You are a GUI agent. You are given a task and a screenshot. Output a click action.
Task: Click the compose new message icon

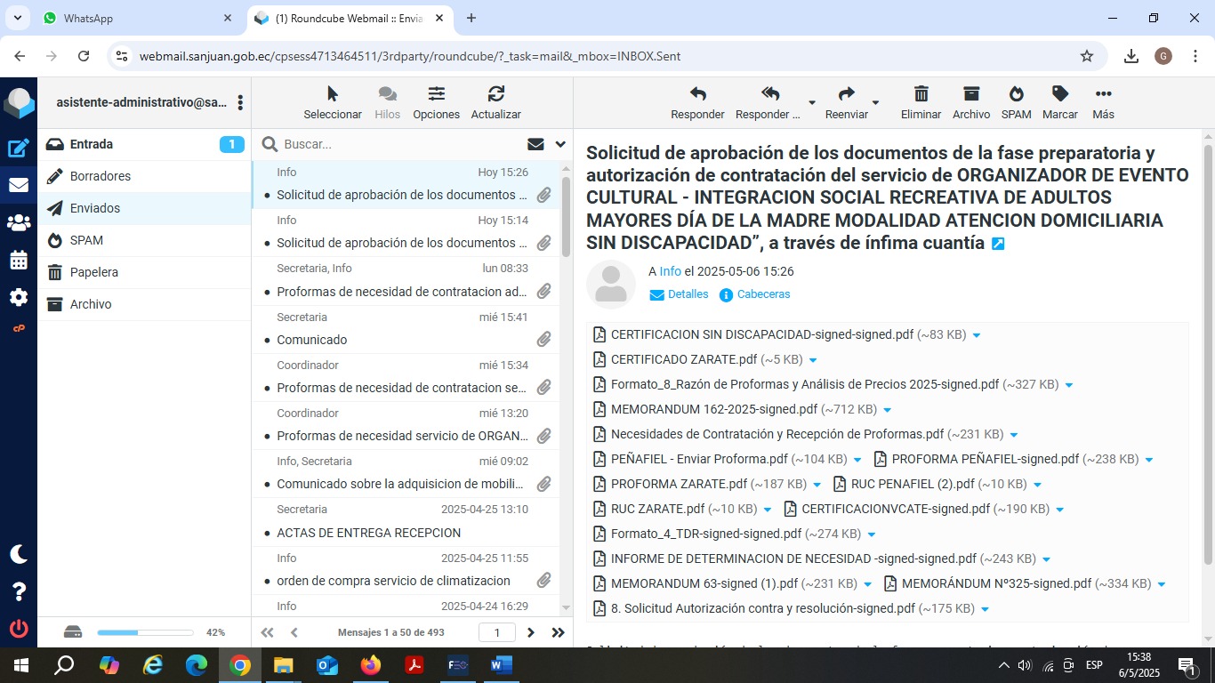tap(19, 149)
